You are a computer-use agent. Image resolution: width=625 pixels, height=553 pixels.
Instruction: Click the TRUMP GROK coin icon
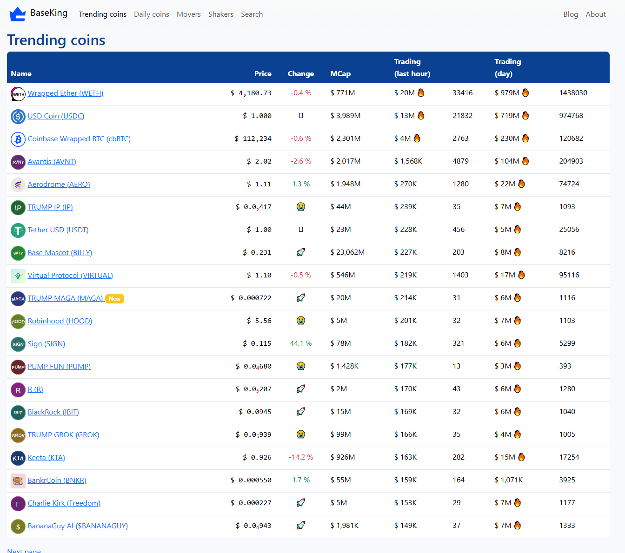[x=18, y=435]
